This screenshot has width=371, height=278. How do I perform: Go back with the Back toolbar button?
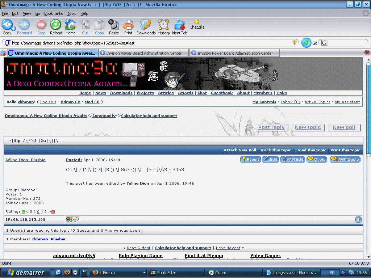pos(7,27)
